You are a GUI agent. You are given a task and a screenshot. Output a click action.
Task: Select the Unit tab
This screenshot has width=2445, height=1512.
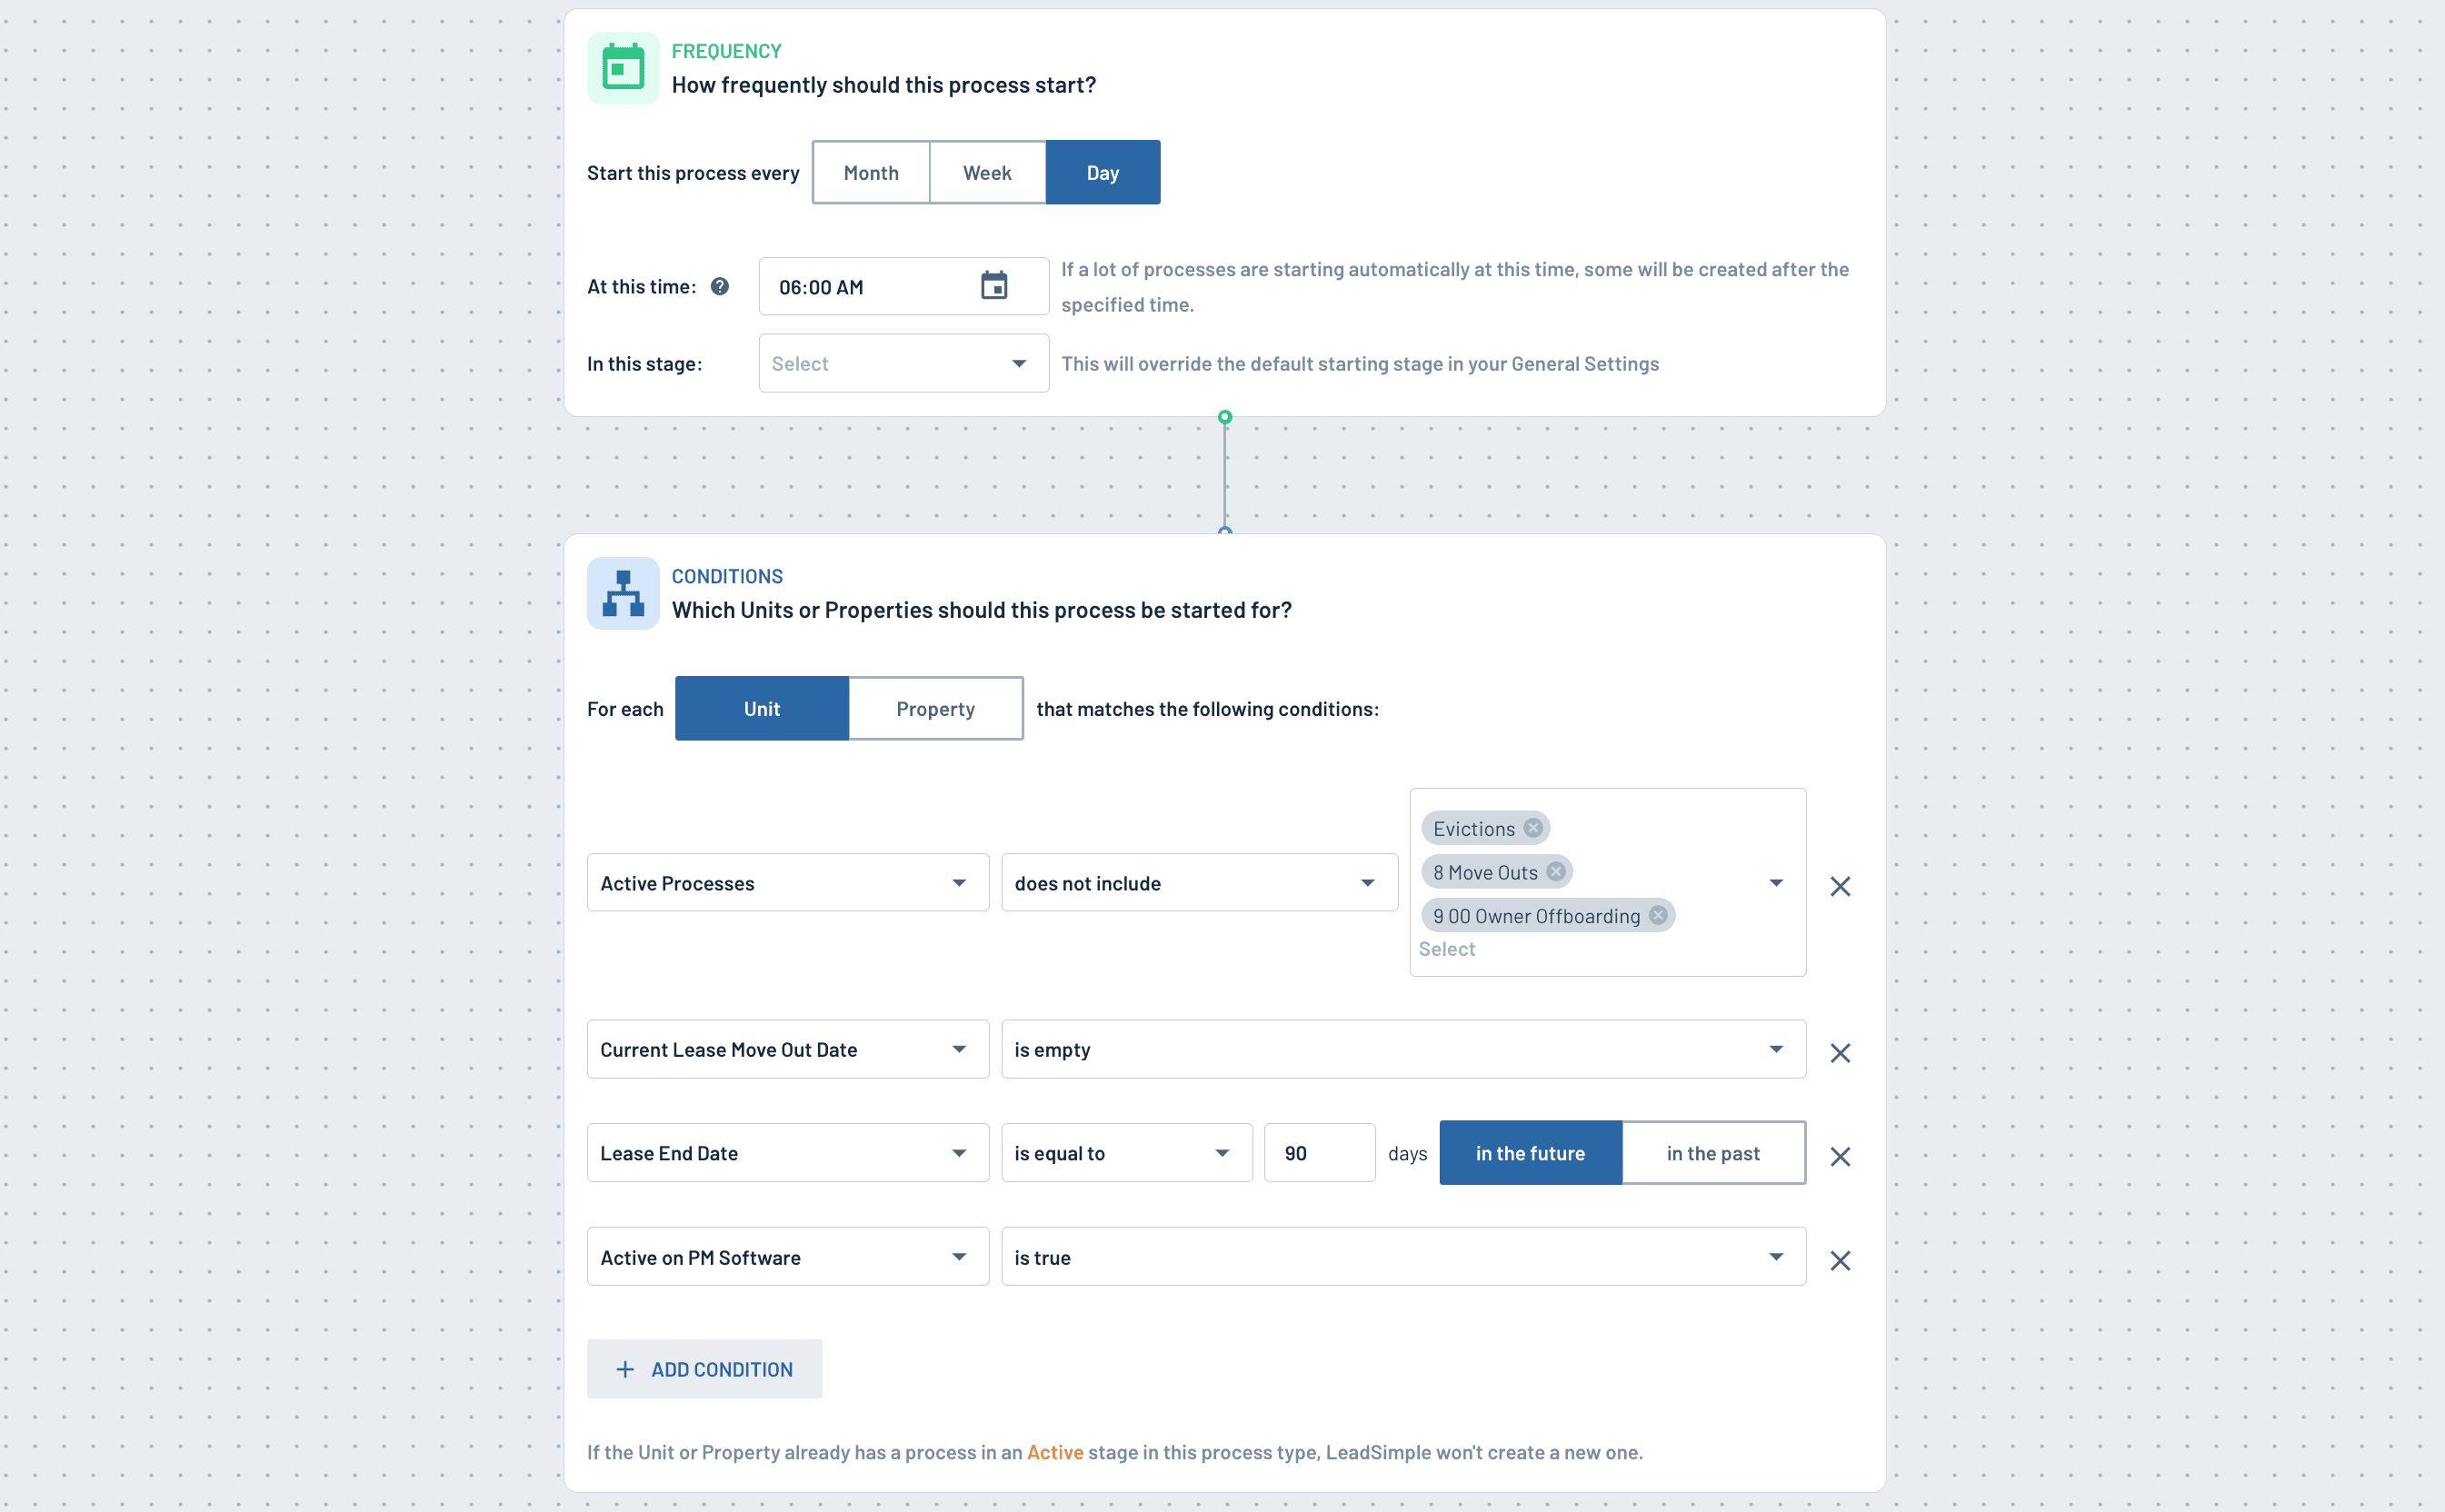(x=761, y=709)
